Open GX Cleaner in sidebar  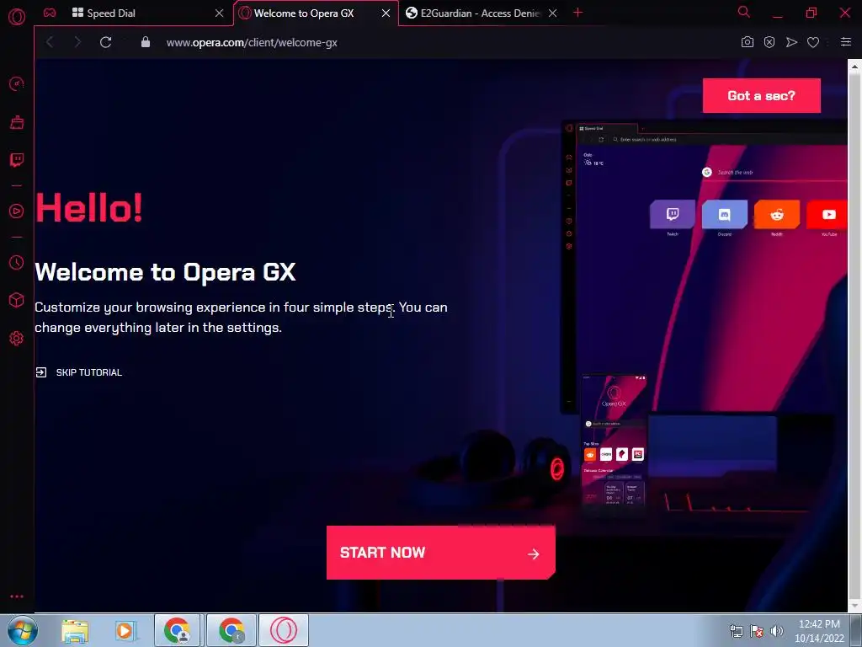17,122
